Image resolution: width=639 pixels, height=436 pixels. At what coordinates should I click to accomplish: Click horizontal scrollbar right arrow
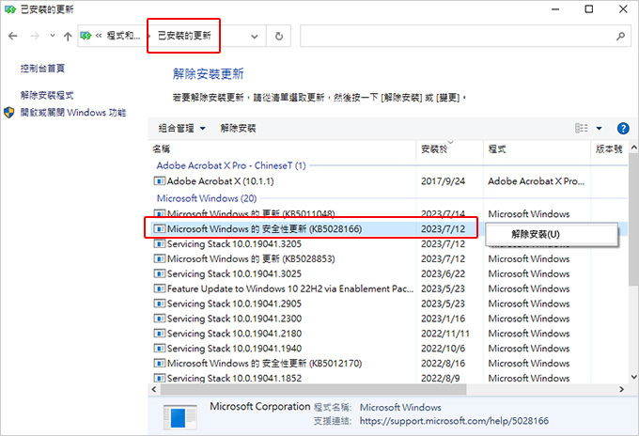click(621, 389)
